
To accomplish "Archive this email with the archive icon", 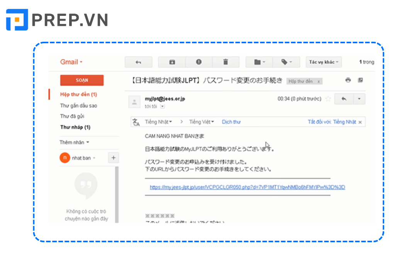I will pos(172,62).
